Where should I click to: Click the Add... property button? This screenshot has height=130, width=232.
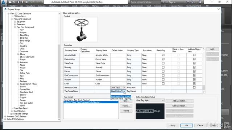212,49
